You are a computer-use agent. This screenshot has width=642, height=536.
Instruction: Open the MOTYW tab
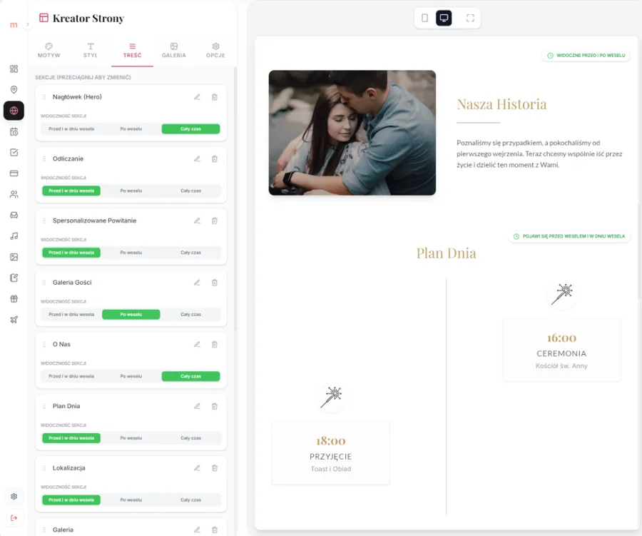pyautogui.click(x=49, y=50)
